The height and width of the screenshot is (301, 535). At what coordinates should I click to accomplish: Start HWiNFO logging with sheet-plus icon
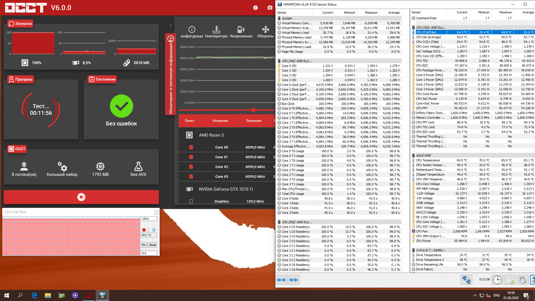pyautogui.click(x=510, y=280)
